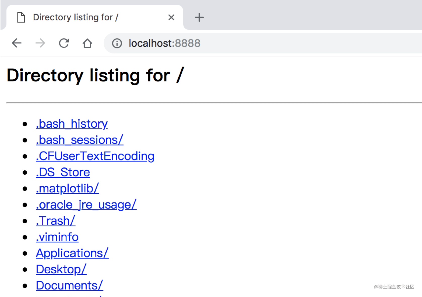
Task: Reload the current page
Action: [x=64, y=43]
